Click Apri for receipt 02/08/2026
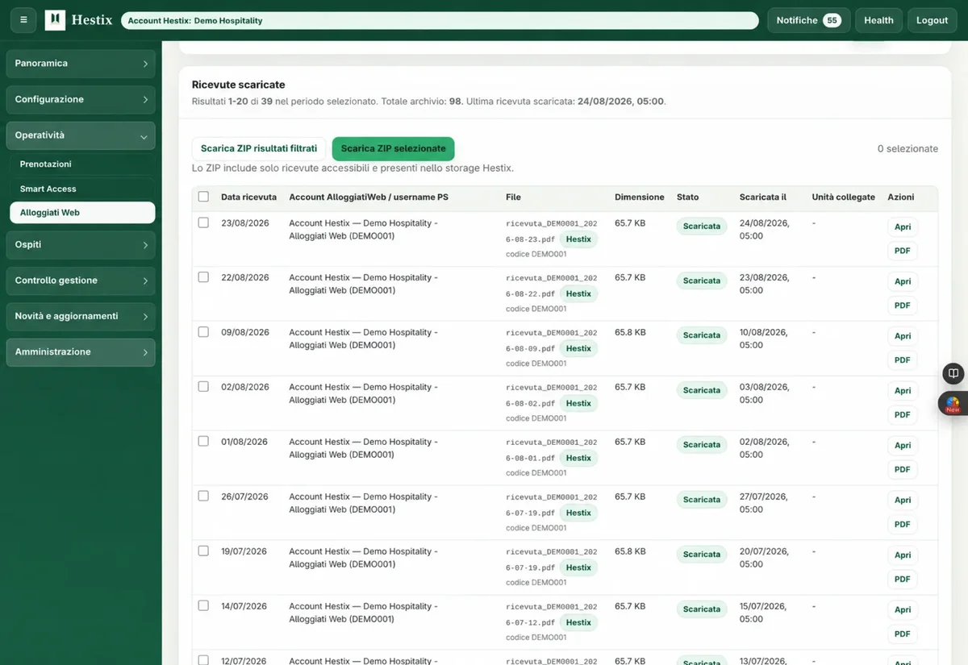The height and width of the screenshot is (665, 968). 903,391
